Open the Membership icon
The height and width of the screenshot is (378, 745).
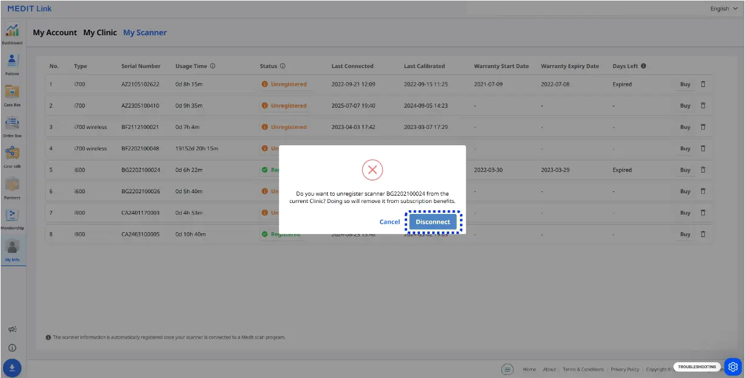point(12,218)
